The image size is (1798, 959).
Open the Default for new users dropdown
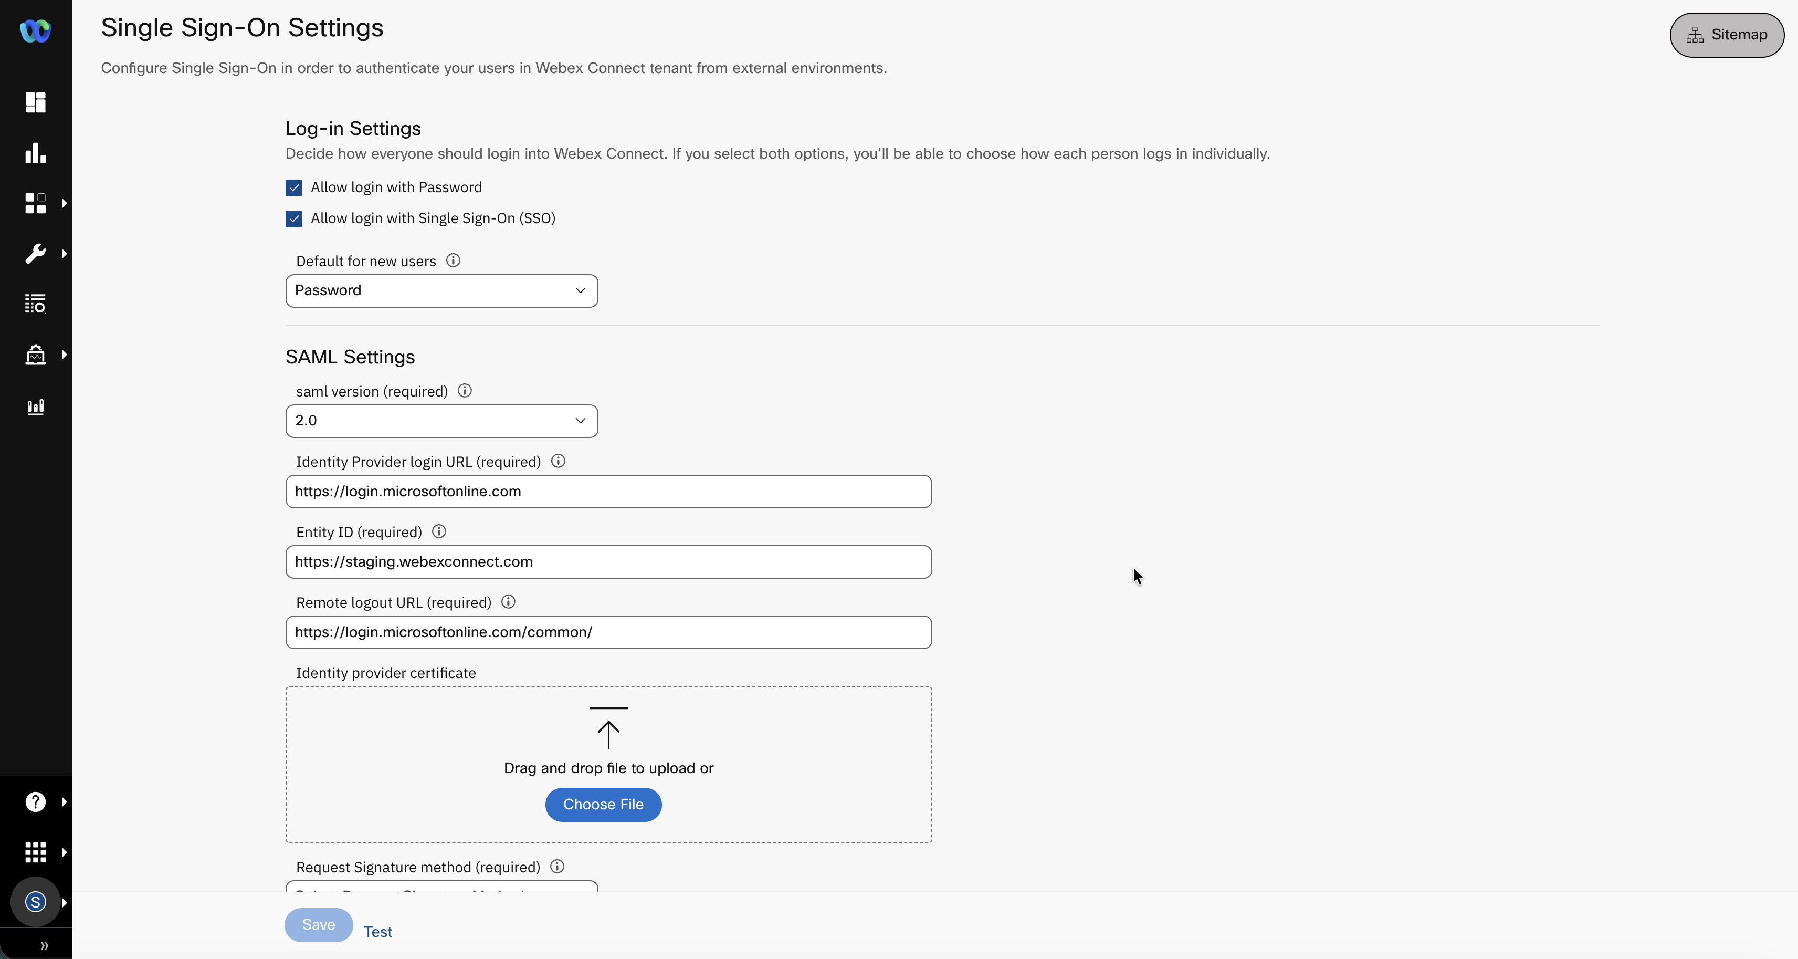click(442, 290)
